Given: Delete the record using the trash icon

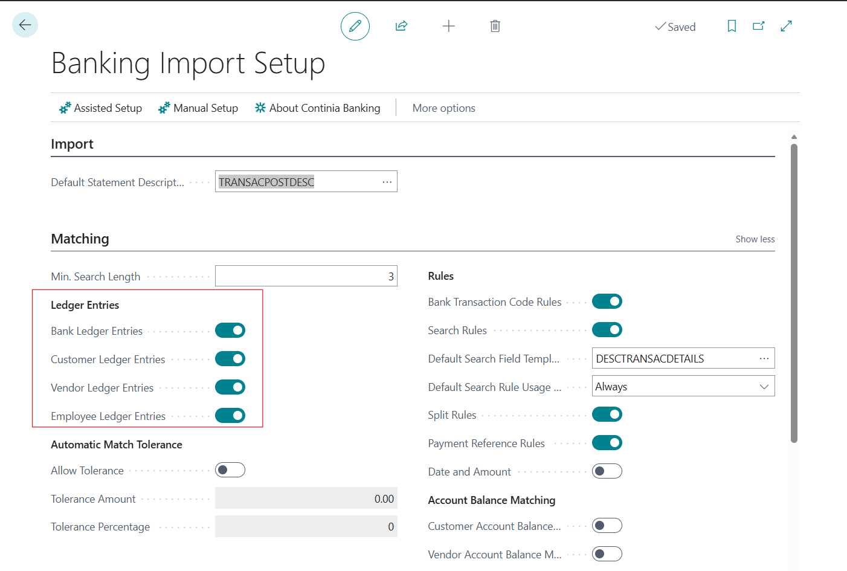Looking at the screenshot, I should pos(495,26).
